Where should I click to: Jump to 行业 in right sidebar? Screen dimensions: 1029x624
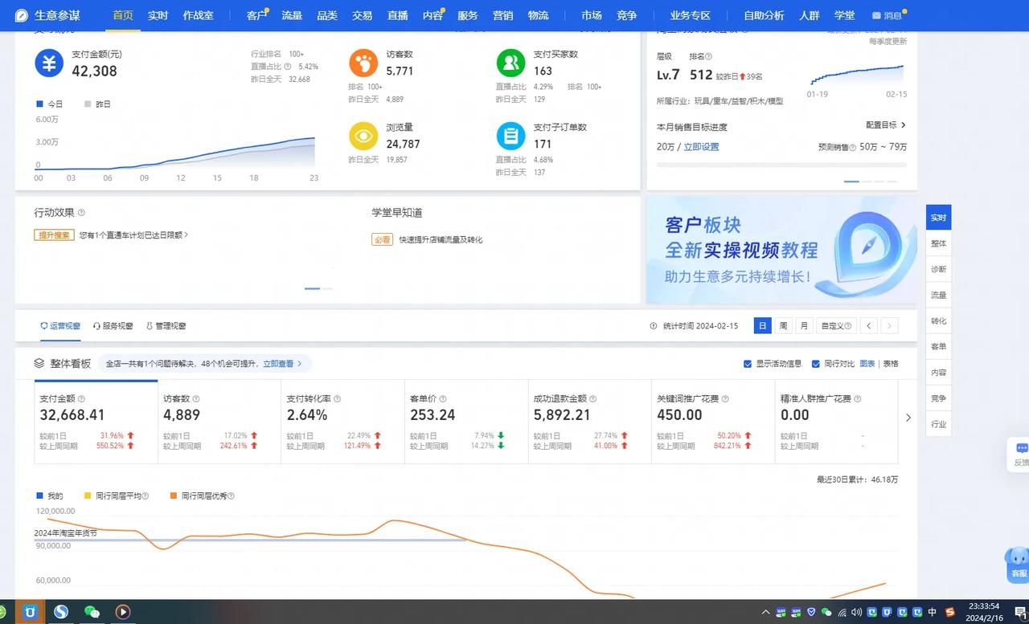coord(938,424)
